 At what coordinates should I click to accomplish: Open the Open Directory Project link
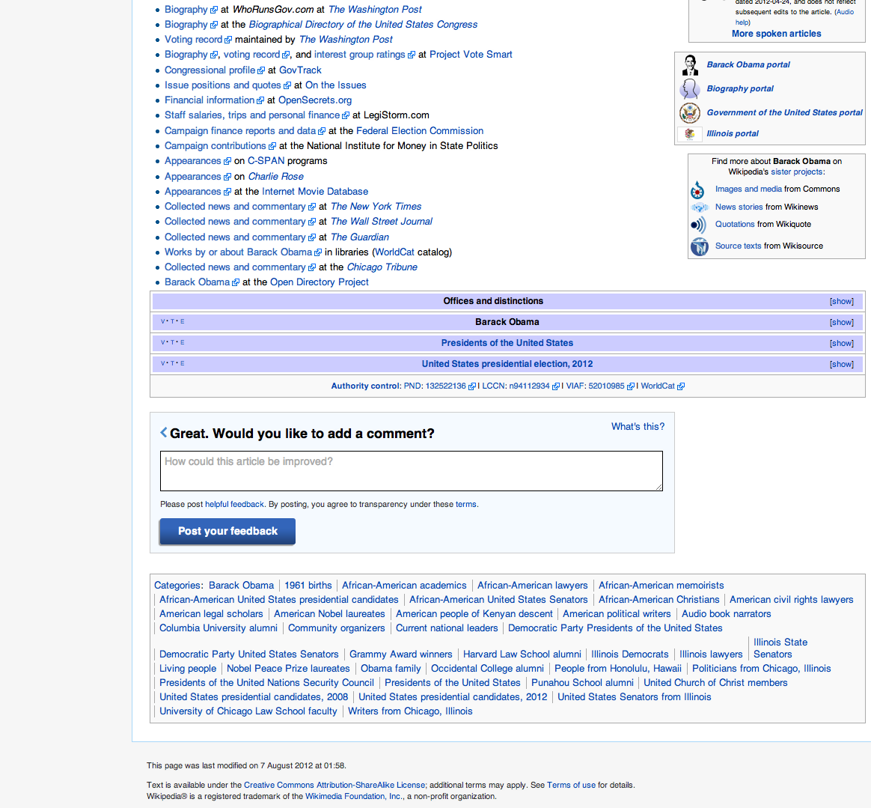[x=320, y=282]
